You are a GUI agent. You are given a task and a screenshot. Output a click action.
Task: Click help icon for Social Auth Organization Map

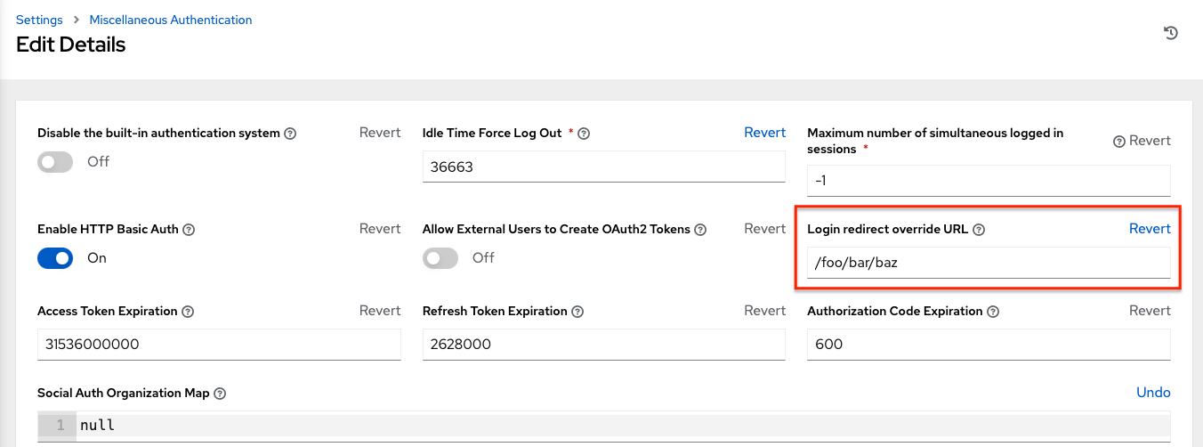tap(220, 394)
